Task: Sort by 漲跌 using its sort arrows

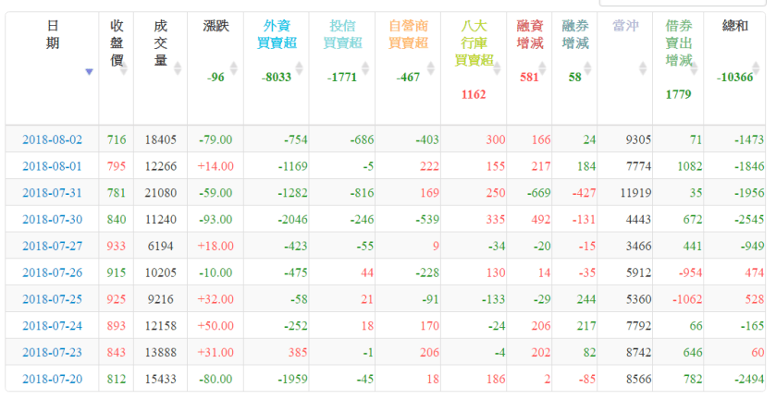Action: click(x=234, y=68)
